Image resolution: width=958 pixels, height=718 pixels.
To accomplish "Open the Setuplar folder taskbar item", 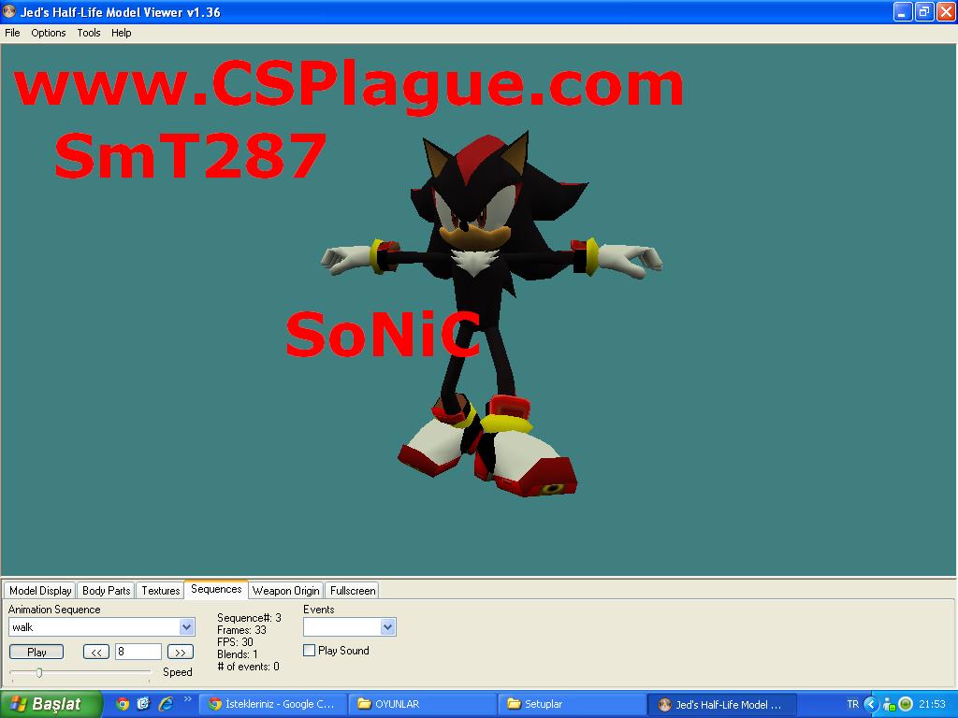I will tap(571, 704).
